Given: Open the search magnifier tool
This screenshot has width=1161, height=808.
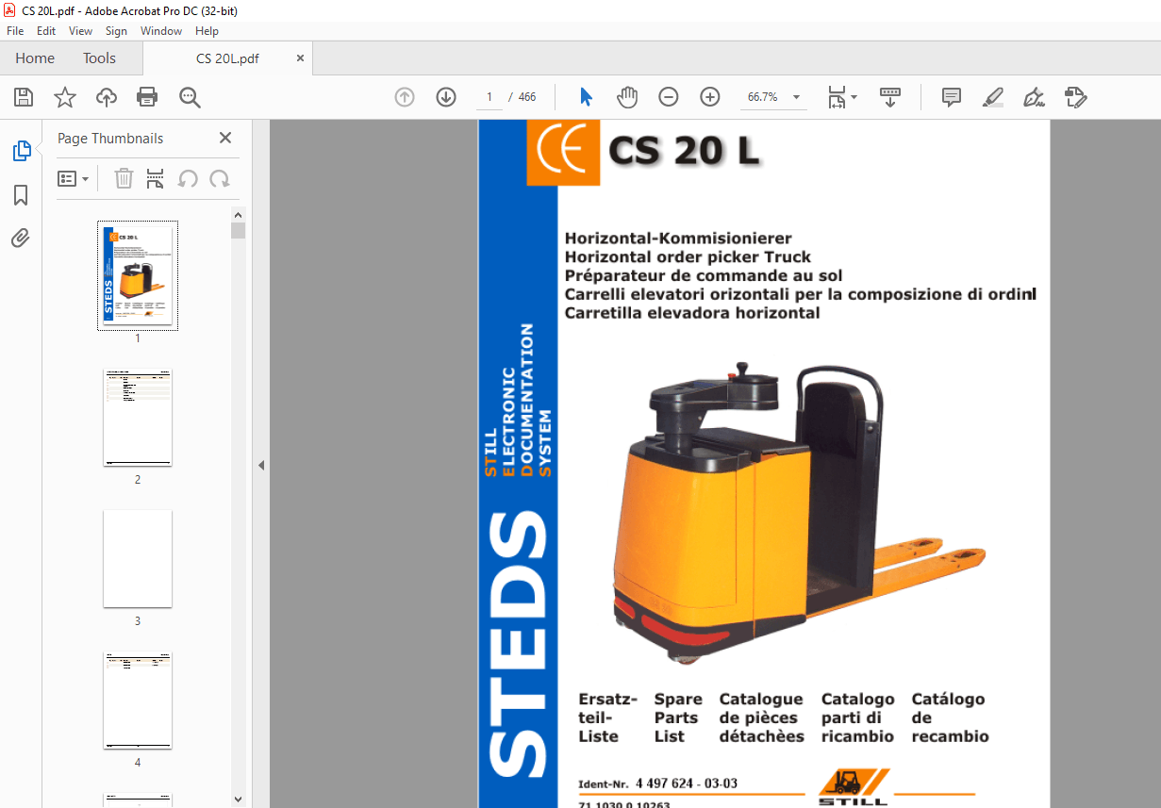Looking at the screenshot, I should tap(190, 97).
